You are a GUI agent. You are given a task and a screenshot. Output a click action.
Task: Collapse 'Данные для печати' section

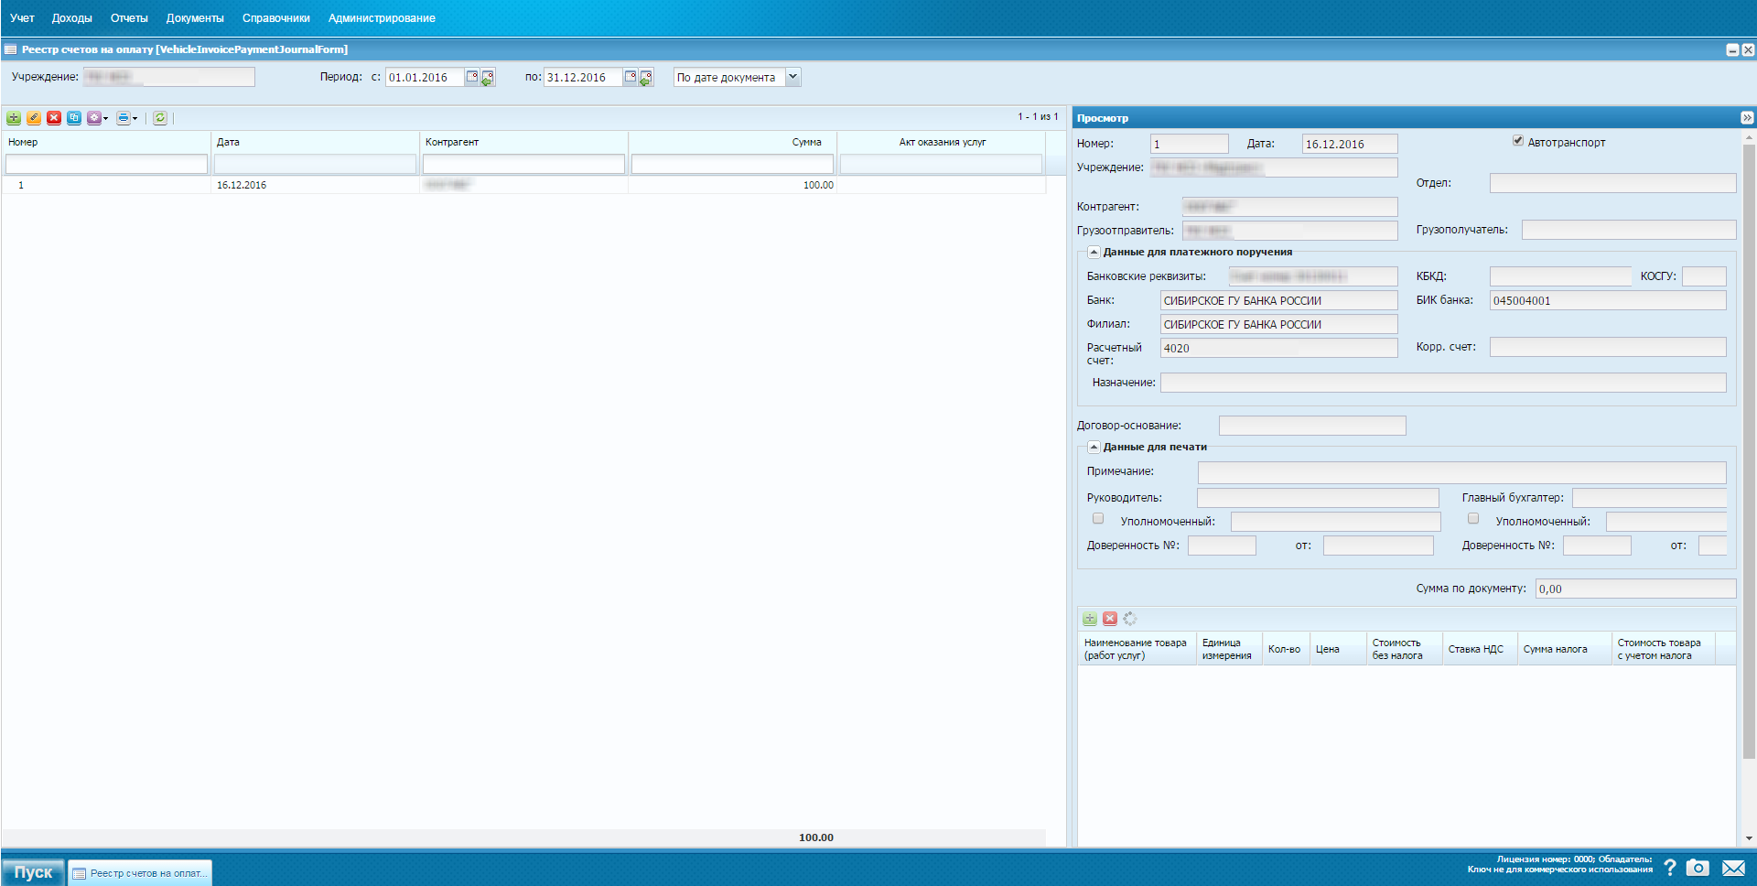point(1094,447)
